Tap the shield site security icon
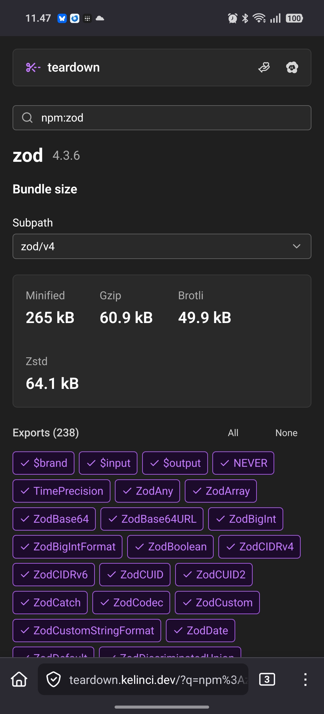Screen dimensions: 324x714 tap(54, 679)
